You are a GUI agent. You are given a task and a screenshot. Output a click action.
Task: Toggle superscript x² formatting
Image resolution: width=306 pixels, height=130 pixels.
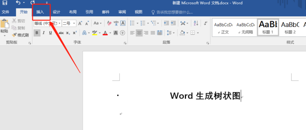click(x=75, y=33)
